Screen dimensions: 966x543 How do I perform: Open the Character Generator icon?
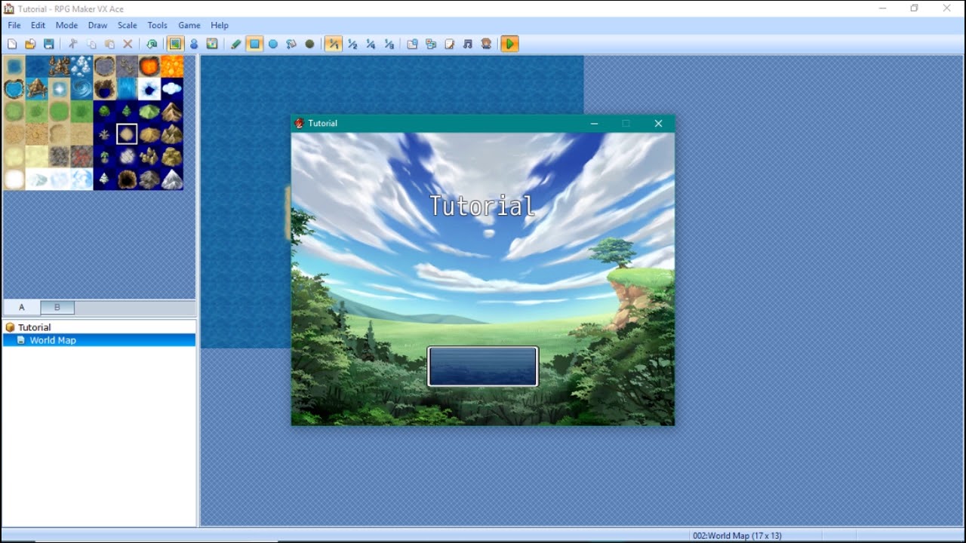click(486, 44)
